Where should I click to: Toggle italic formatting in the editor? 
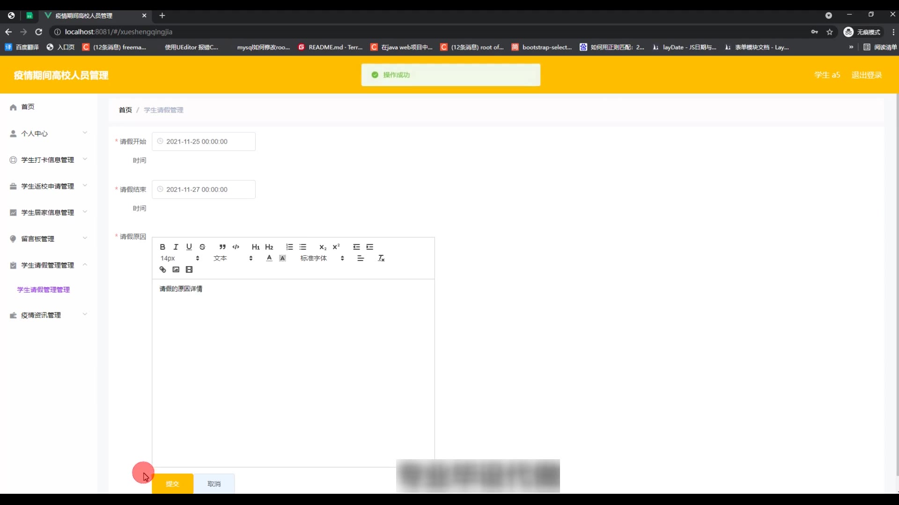(176, 247)
